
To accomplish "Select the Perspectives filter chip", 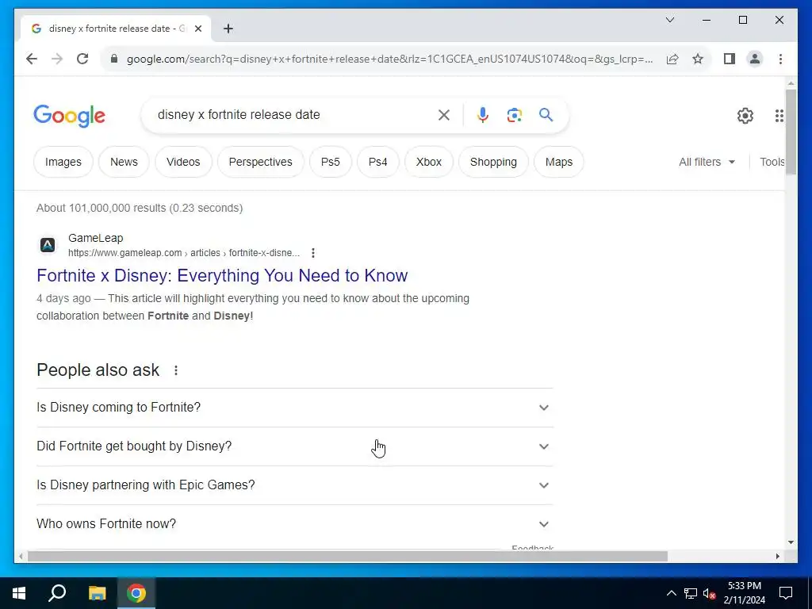I will (x=260, y=162).
